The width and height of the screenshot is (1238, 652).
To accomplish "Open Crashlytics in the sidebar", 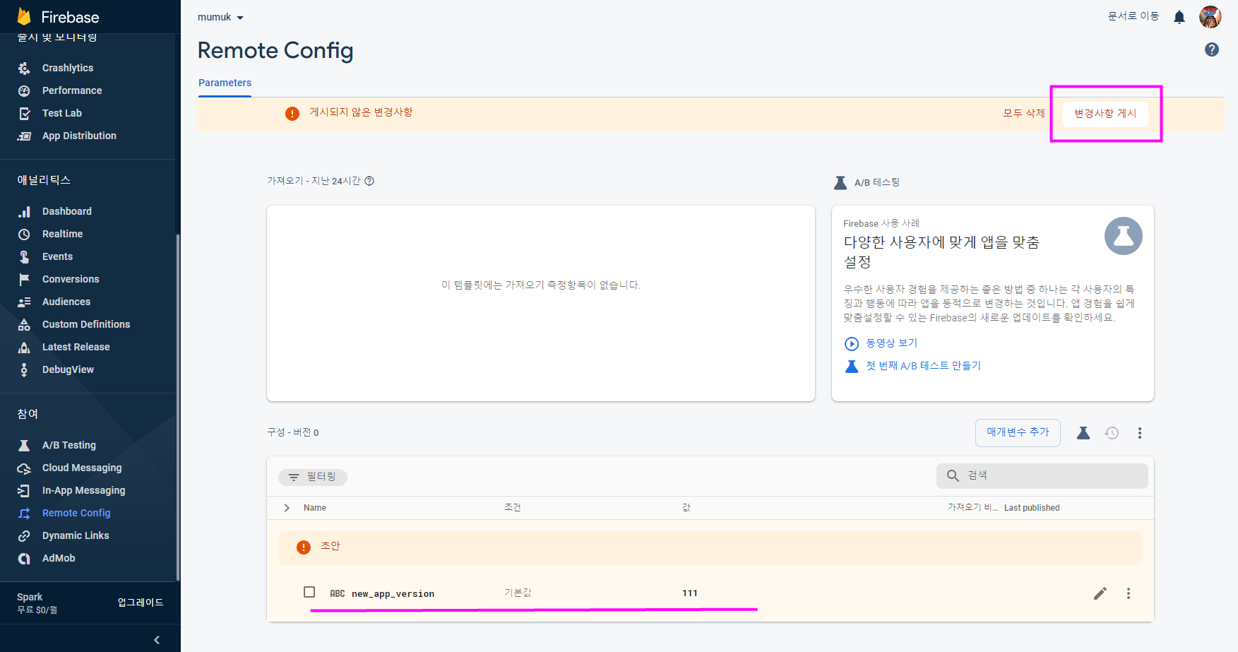I will (x=68, y=68).
